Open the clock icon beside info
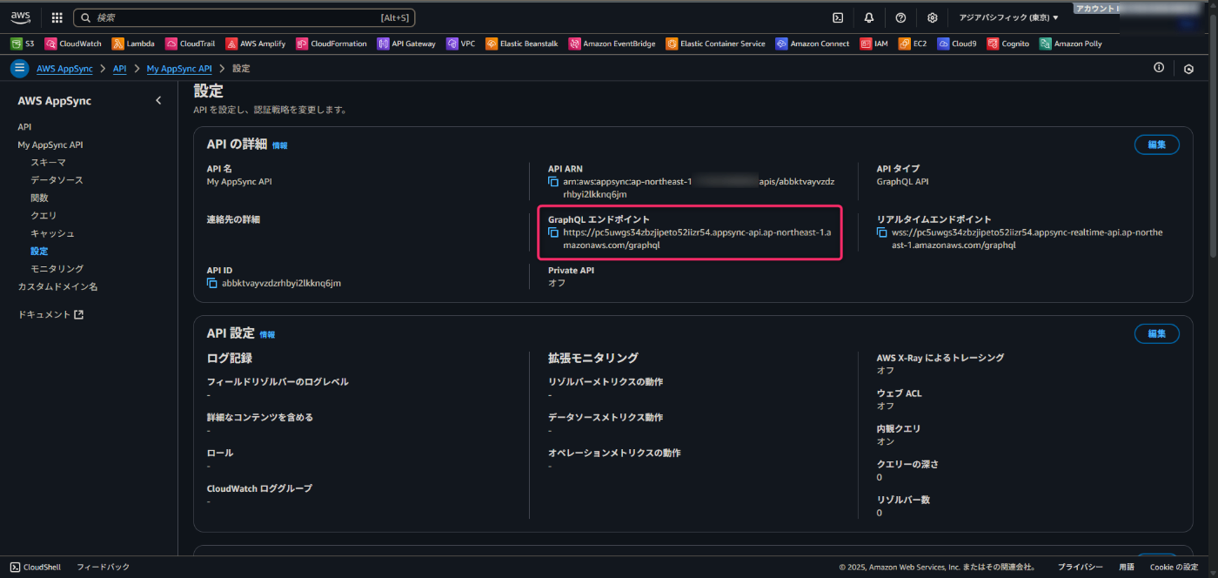The image size is (1218, 578). pyautogui.click(x=1189, y=69)
